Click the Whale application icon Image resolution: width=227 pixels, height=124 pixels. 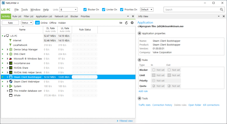(x=11, y=95)
